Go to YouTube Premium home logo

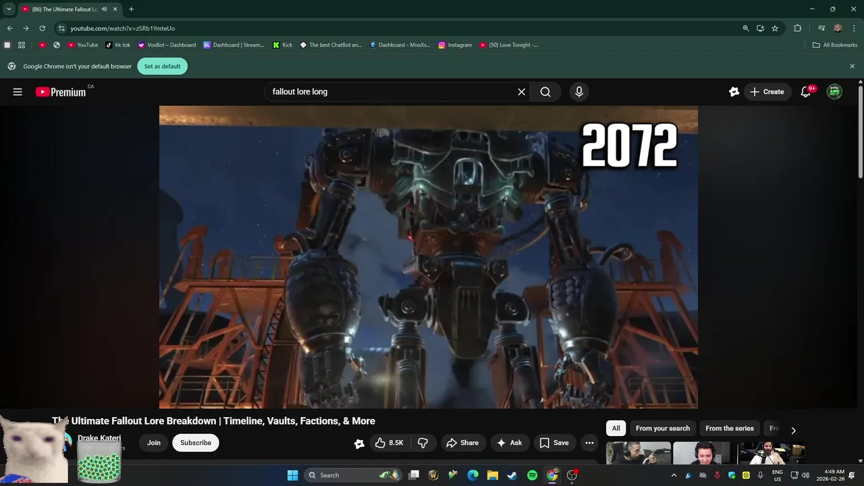(x=61, y=92)
